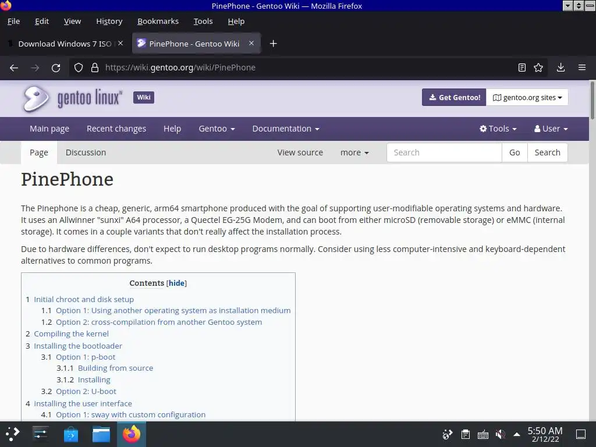Open the View menu
The height and width of the screenshot is (447, 596).
coord(72,22)
